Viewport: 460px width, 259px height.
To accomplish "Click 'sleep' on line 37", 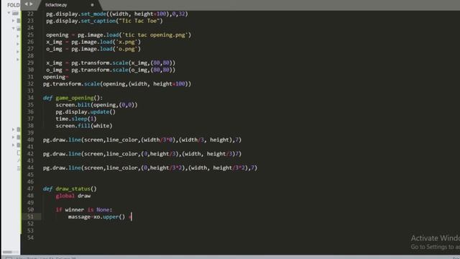I will tap(79, 119).
